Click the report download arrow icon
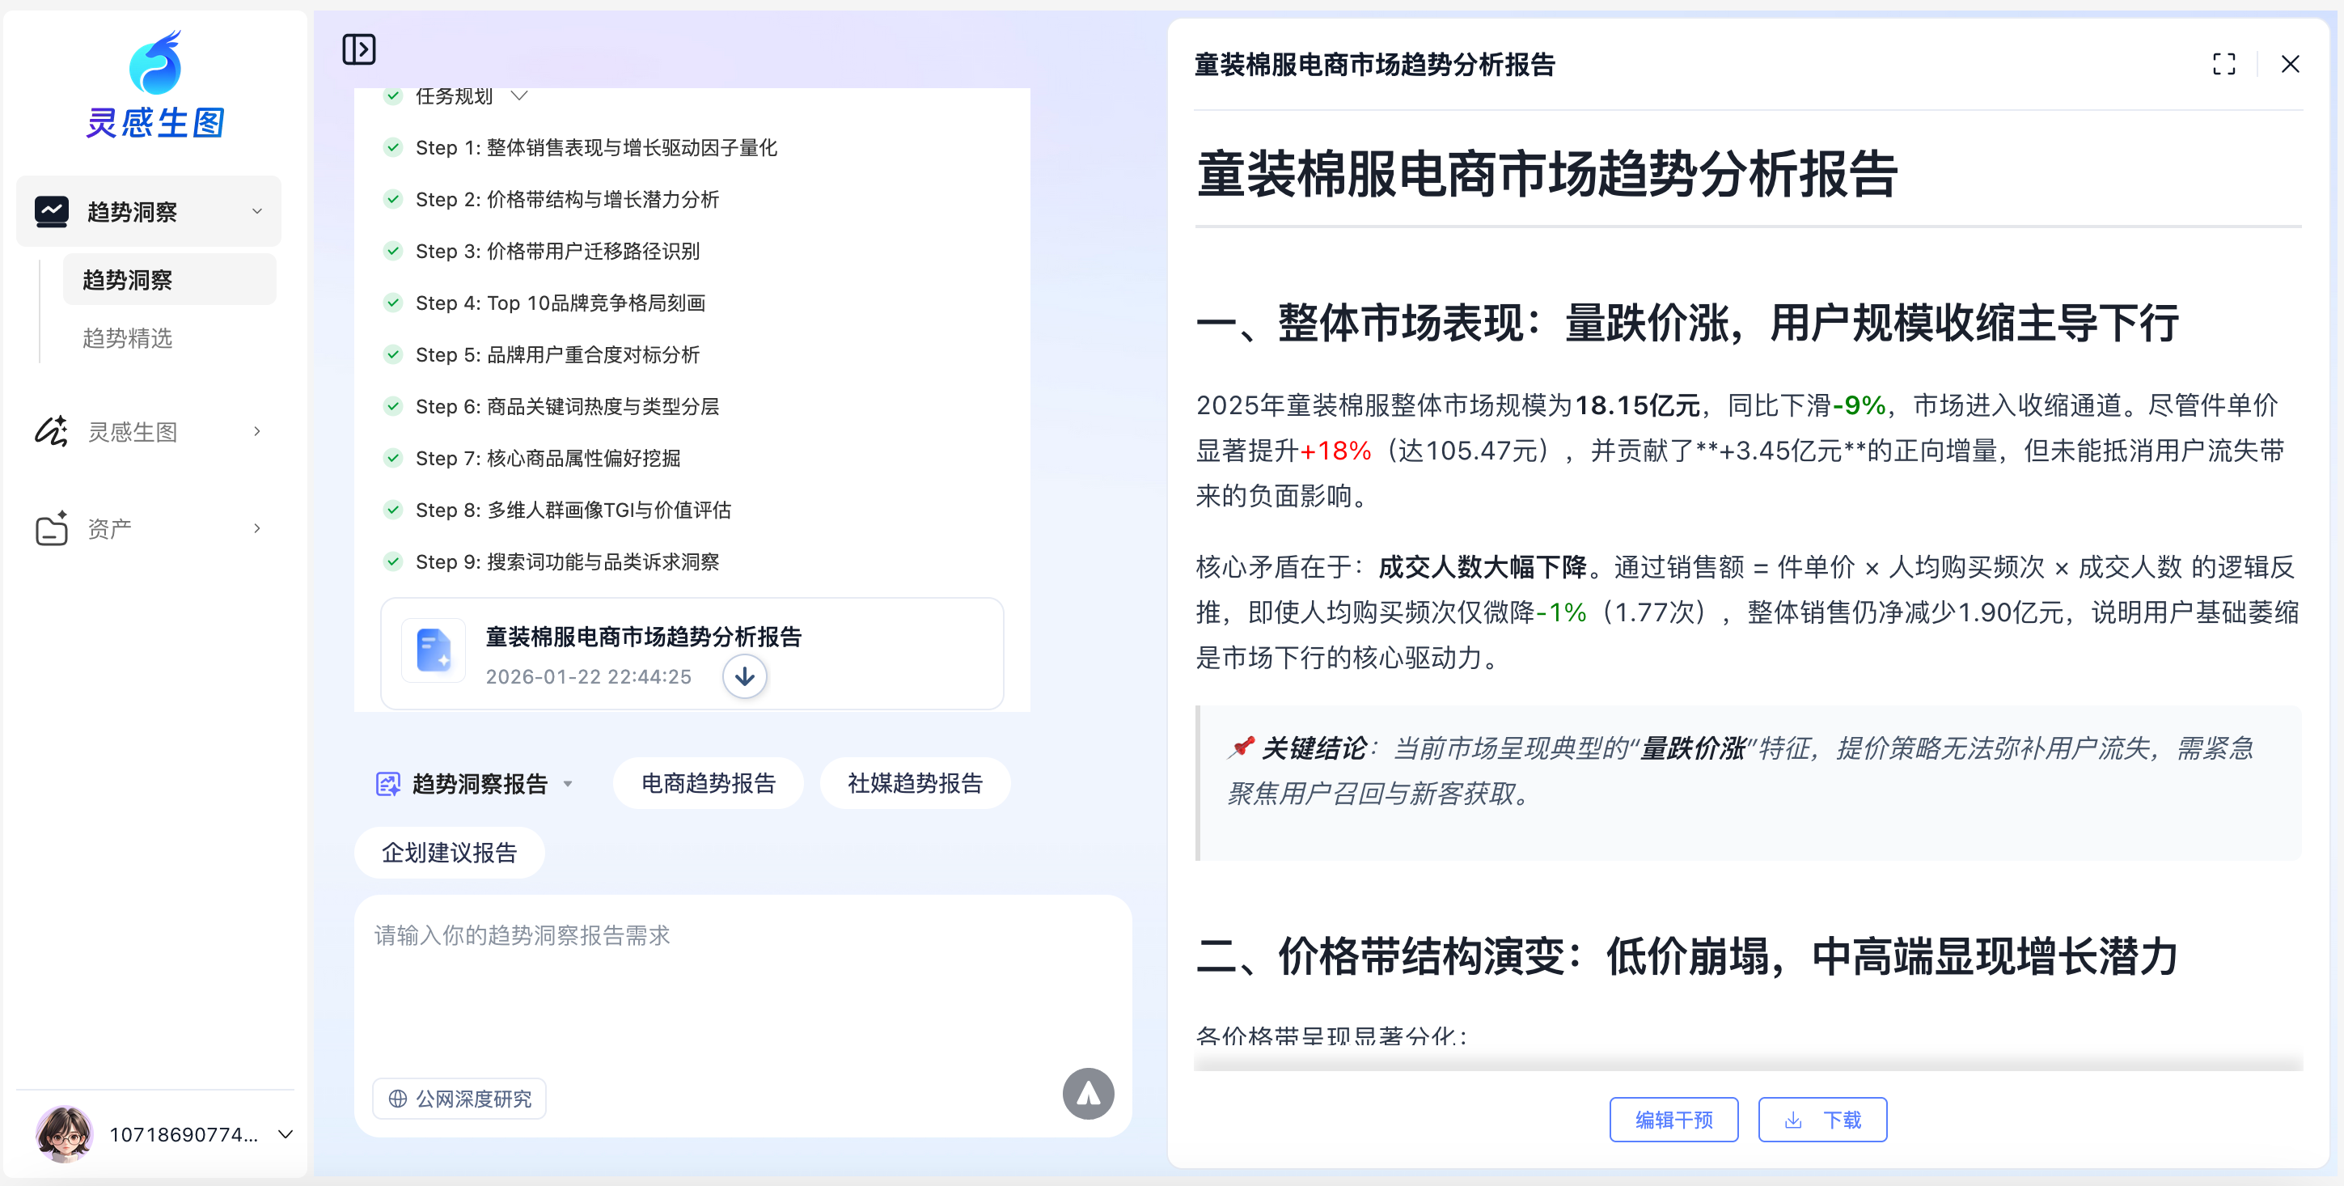 click(744, 676)
